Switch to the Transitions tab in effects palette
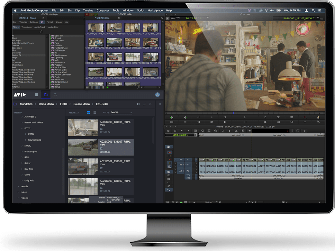 coord(26,27)
